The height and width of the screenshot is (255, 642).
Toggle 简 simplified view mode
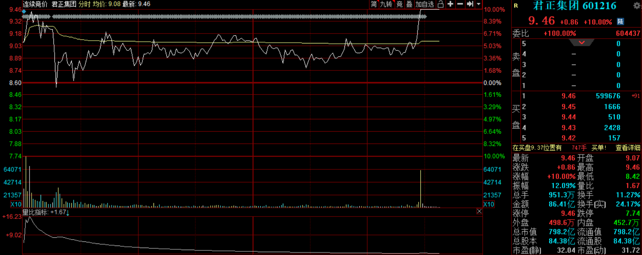374,4
